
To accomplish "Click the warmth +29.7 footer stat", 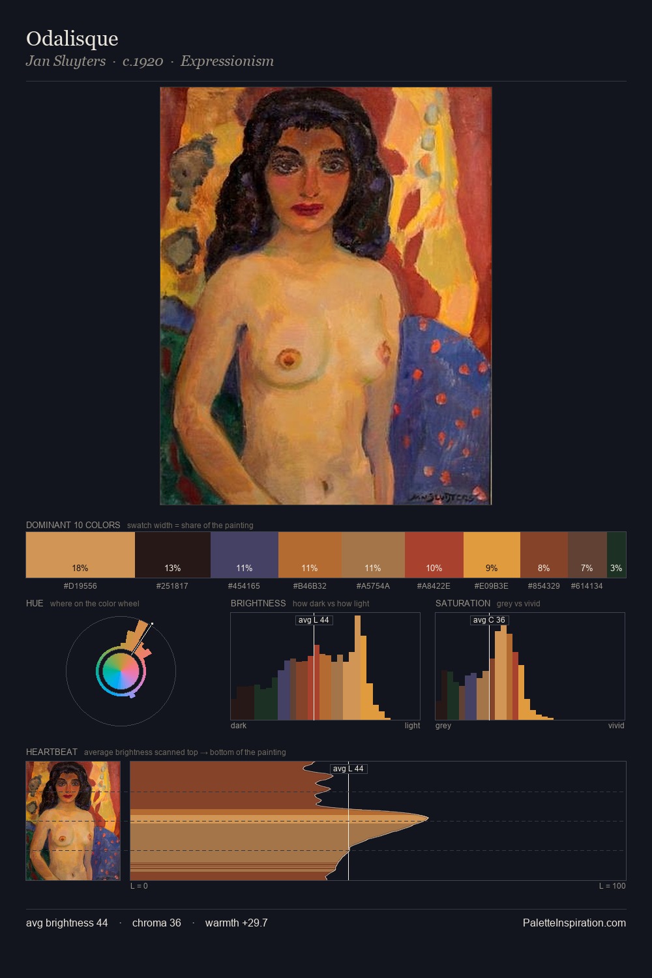I will click(x=237, y=923).
